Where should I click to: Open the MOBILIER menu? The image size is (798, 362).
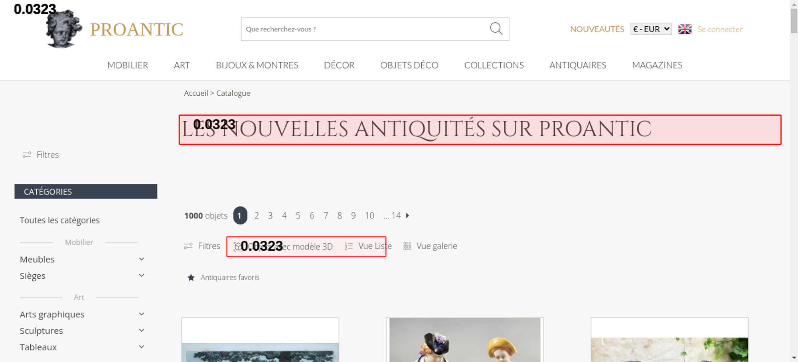click(128, 65)
